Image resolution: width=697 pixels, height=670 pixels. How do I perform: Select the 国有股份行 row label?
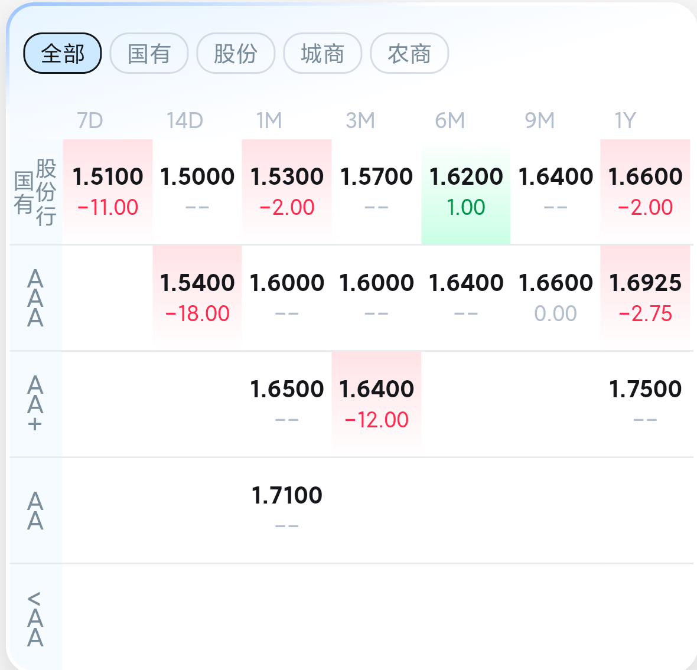click(x=35, y=192)
